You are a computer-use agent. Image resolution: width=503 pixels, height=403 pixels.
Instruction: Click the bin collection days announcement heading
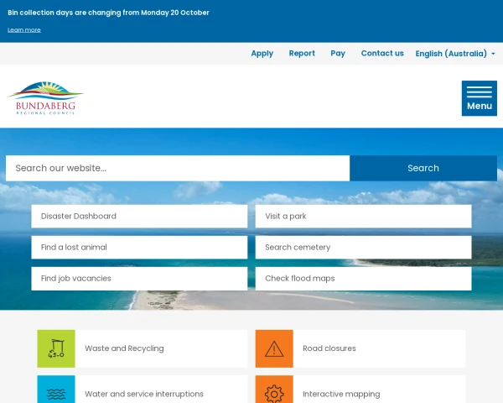(108, 13)
